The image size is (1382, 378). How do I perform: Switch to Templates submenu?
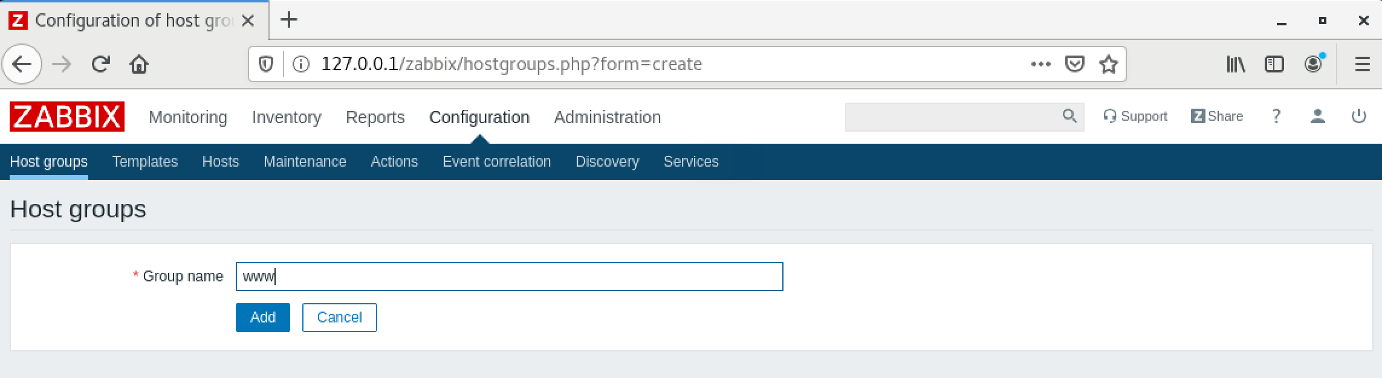click(x=145, y=162)
